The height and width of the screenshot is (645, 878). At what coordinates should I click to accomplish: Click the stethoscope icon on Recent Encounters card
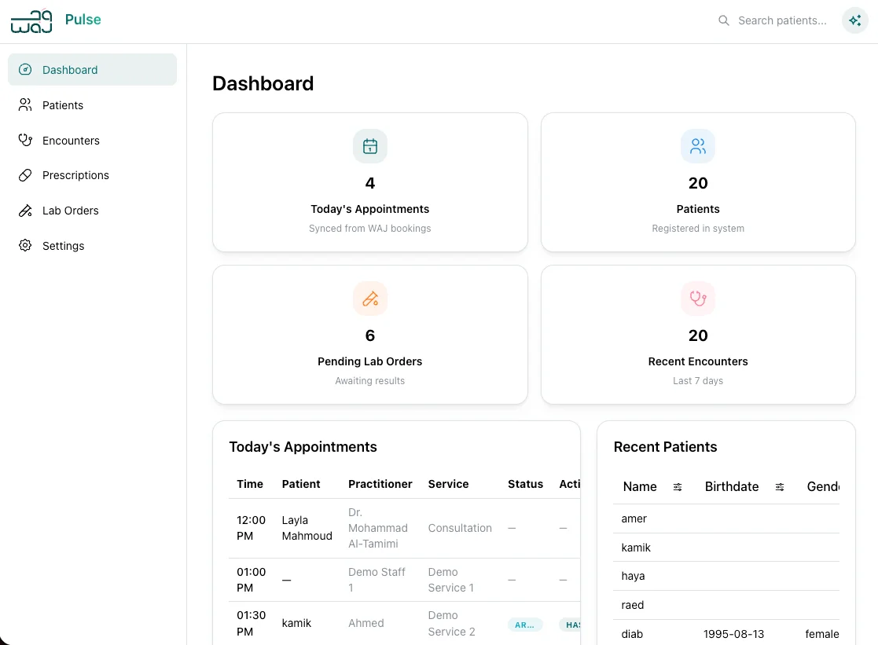(698, 299)
